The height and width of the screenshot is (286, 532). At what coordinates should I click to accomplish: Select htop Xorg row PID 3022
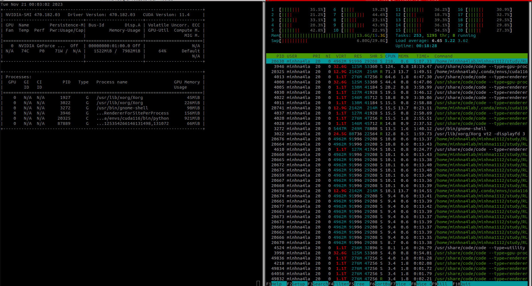point(397,134)
